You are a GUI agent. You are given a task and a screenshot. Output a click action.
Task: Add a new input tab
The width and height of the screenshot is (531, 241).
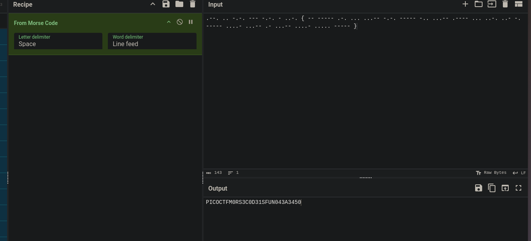(x=465, y=4)
